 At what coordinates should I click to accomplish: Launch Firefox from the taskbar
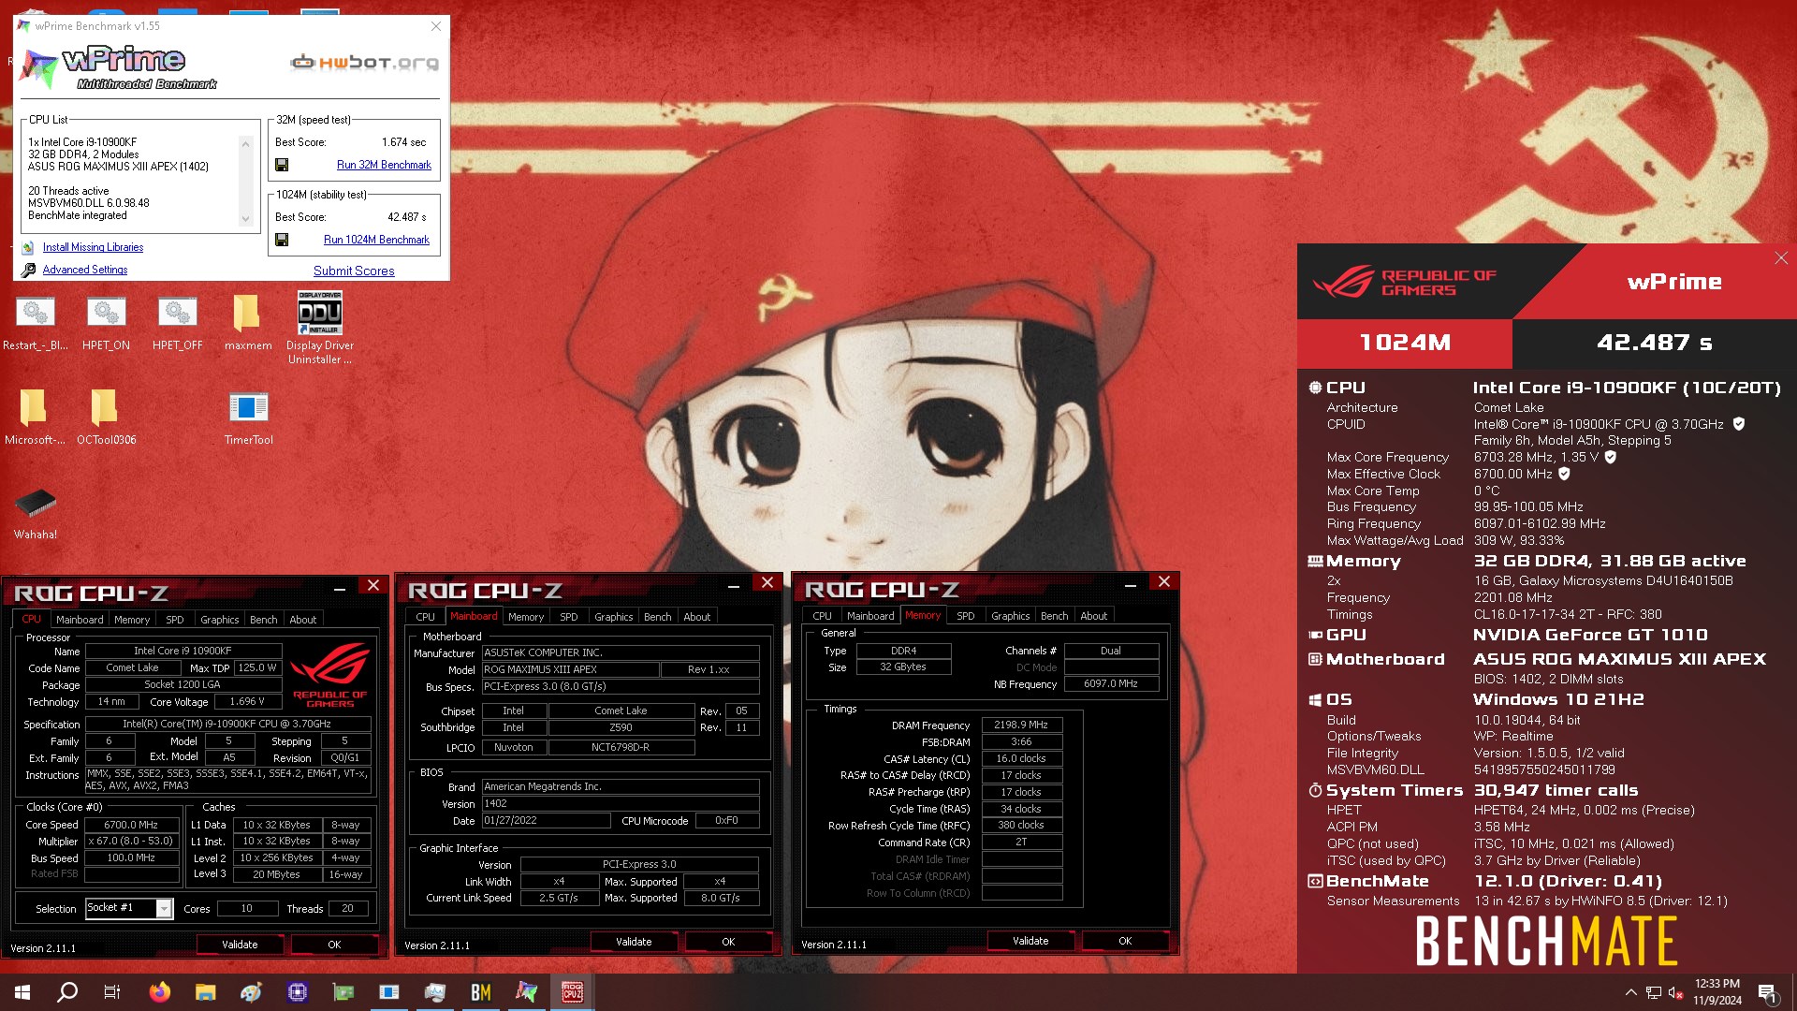click(160, 992)
